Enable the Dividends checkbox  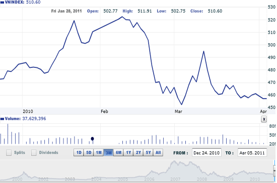pos(34,153)
